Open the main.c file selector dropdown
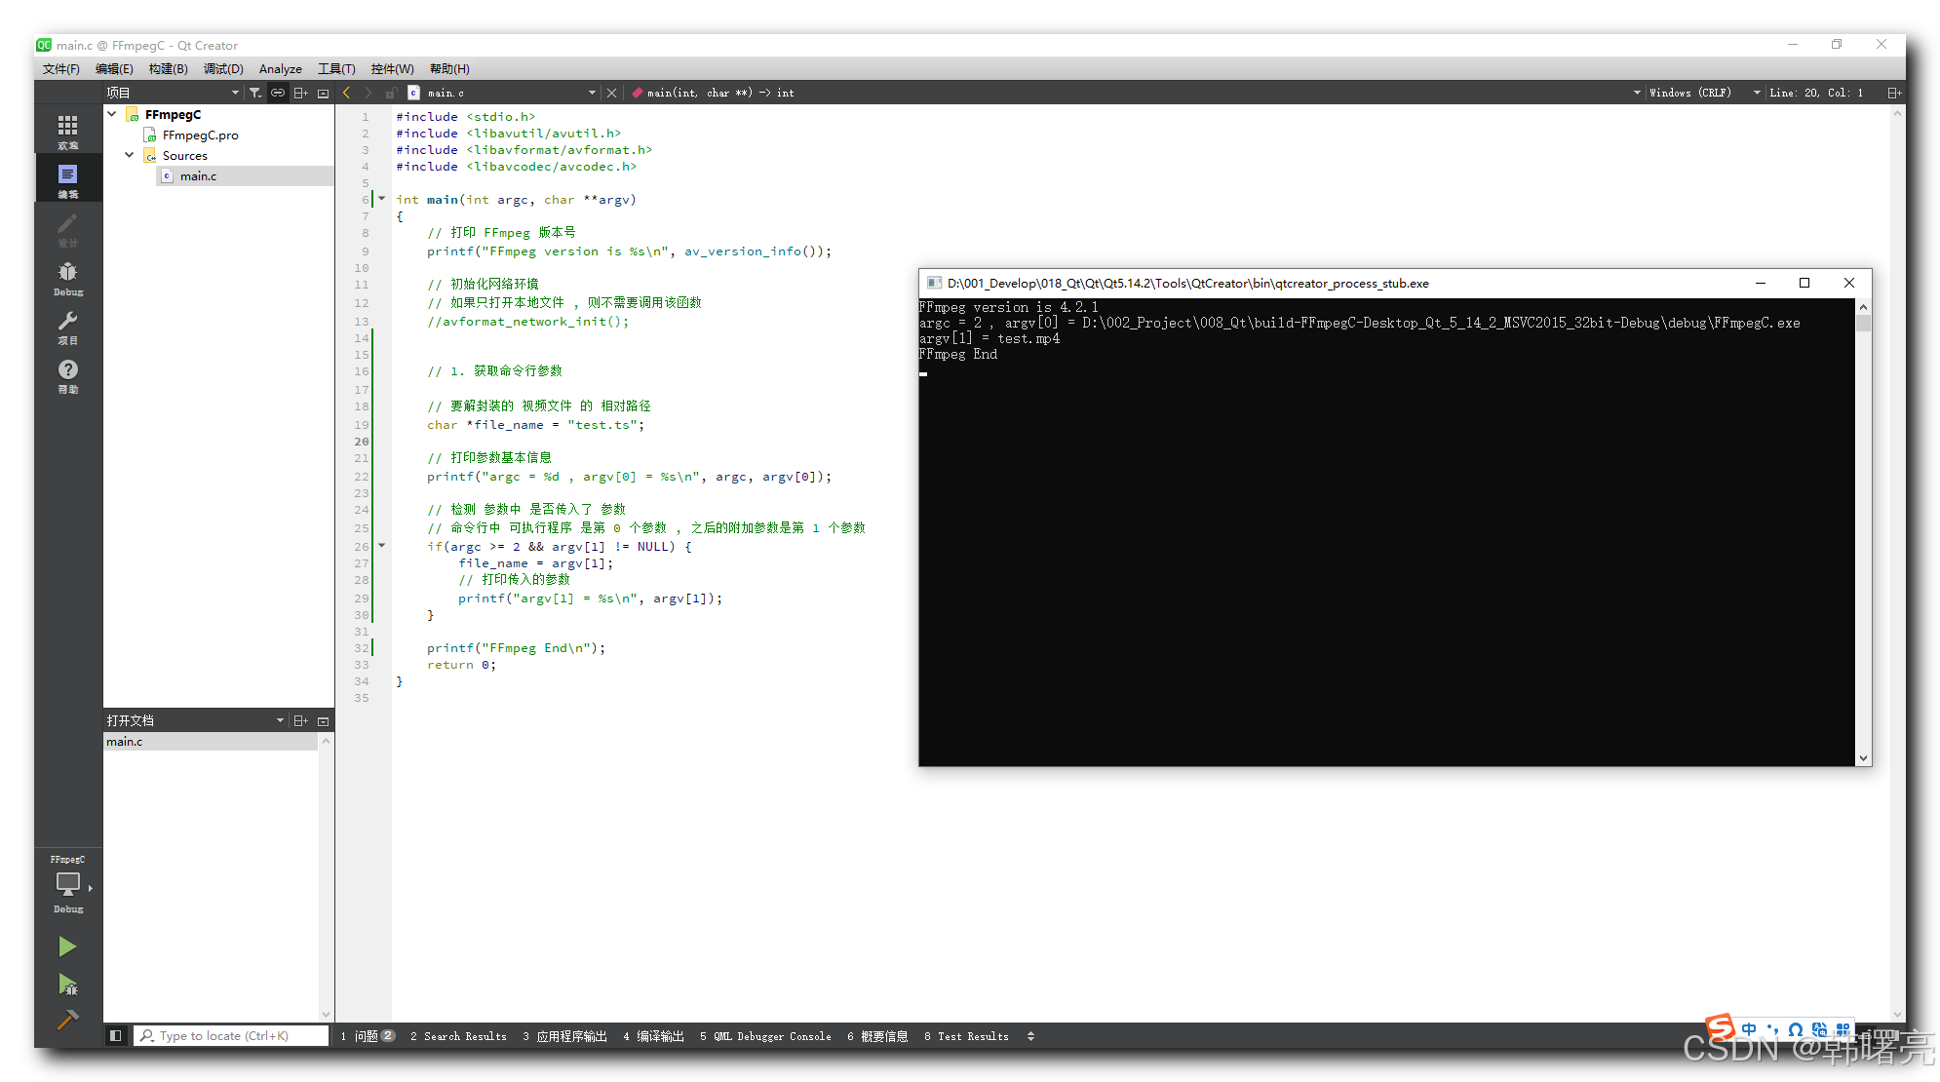This screenshot has height=1082, width=1940. click(592, 93)
